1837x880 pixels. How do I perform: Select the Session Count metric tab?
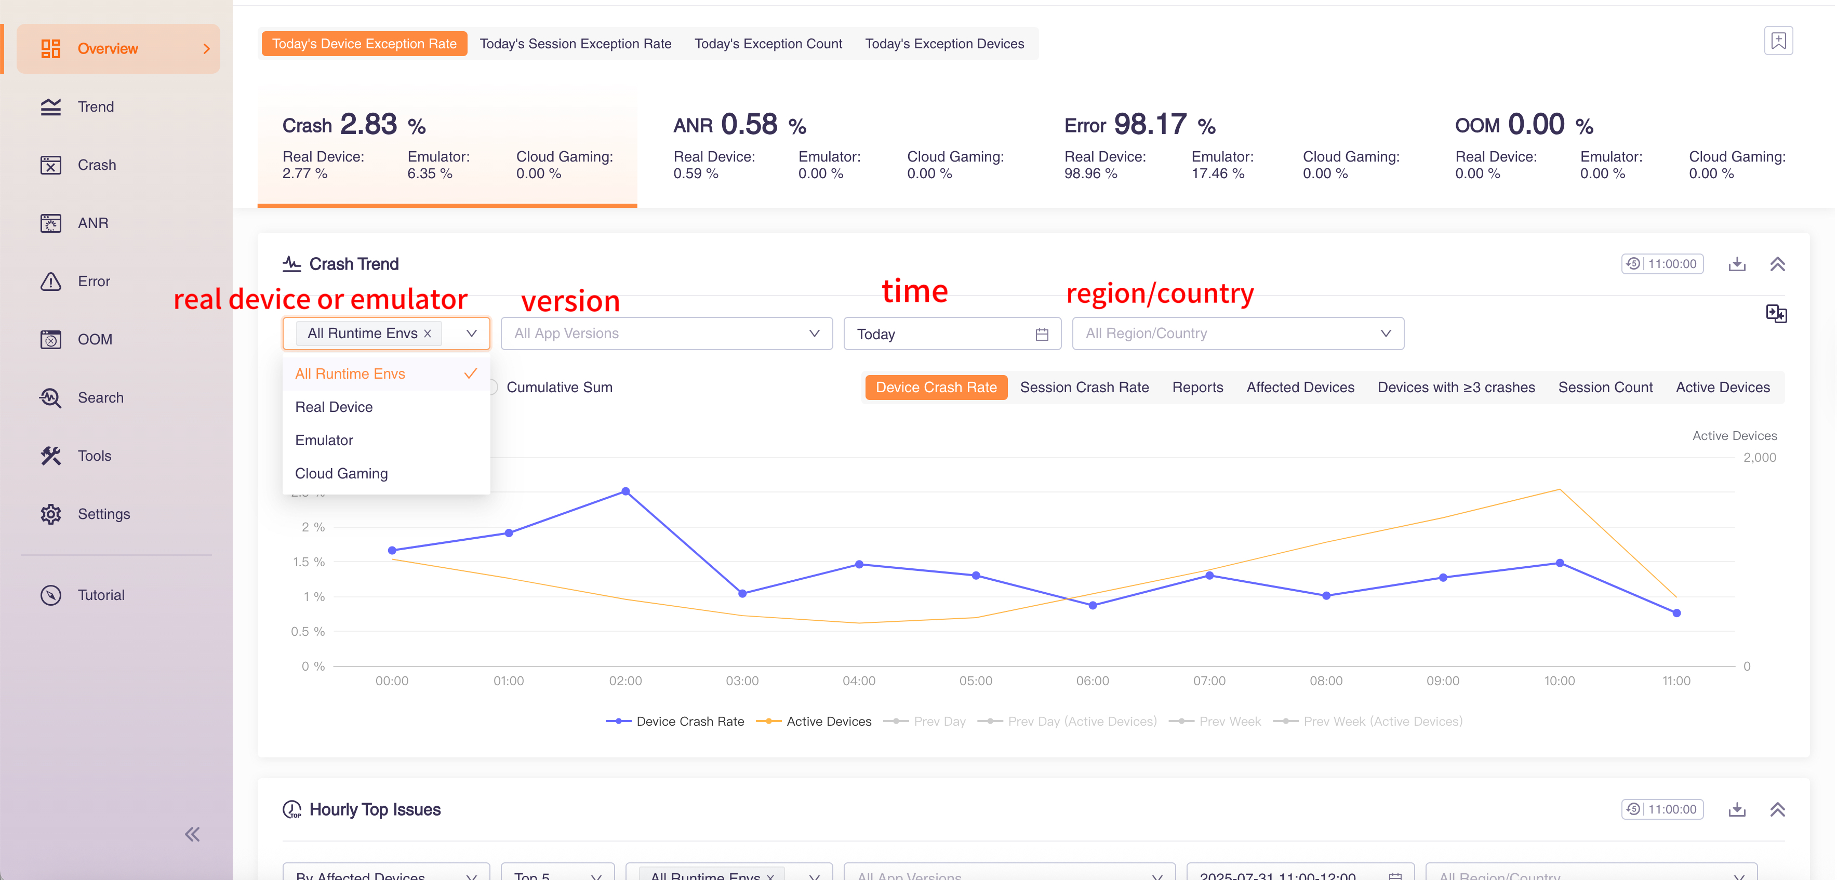click(x=1605, y=388)
